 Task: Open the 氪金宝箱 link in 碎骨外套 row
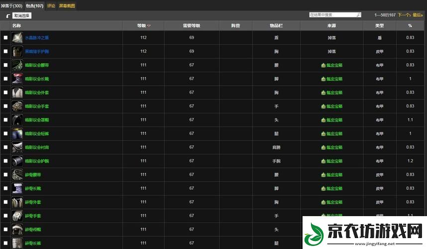(334, 202)
